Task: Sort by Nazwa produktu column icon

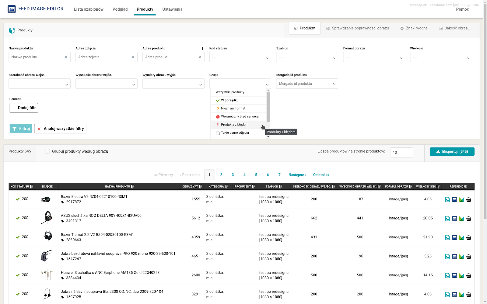Action: [133, 187]
